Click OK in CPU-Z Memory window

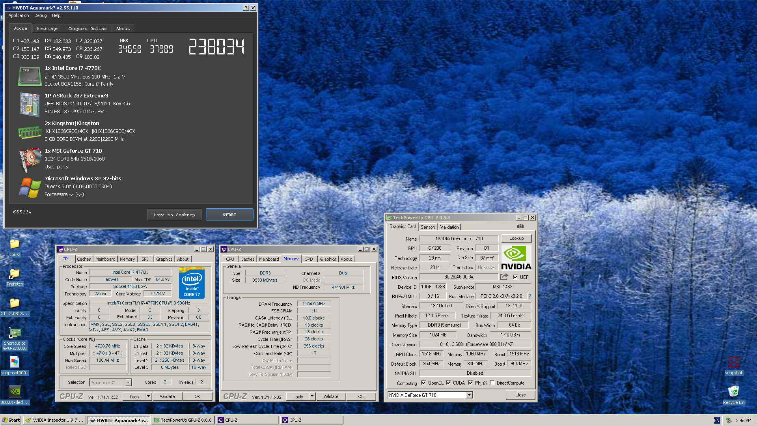tap(361, 396)
